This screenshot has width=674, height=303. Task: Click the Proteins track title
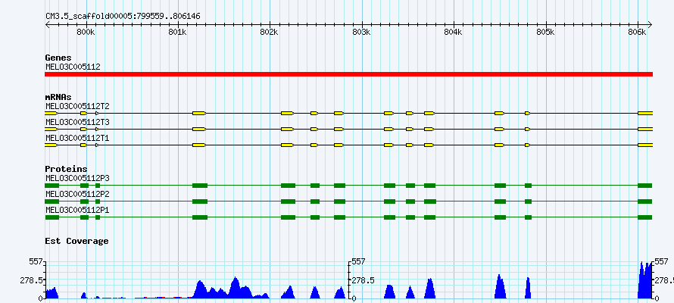66,170
